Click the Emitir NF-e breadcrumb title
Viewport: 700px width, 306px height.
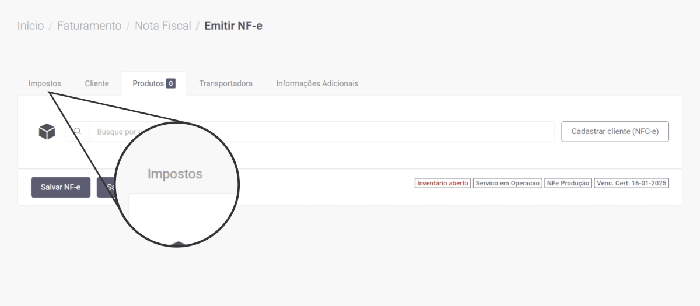coord(233,26)
